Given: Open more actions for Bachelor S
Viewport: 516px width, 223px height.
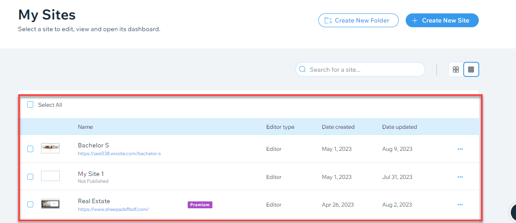Looking at the screenshot, I should click(460, 149).
